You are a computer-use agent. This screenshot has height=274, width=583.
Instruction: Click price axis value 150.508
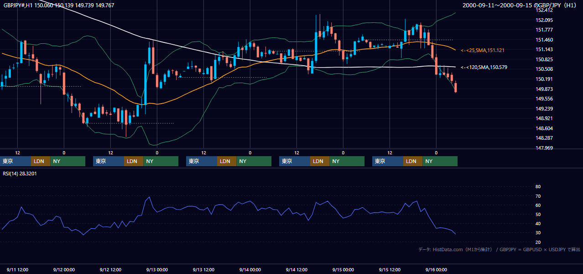[545, 69]
